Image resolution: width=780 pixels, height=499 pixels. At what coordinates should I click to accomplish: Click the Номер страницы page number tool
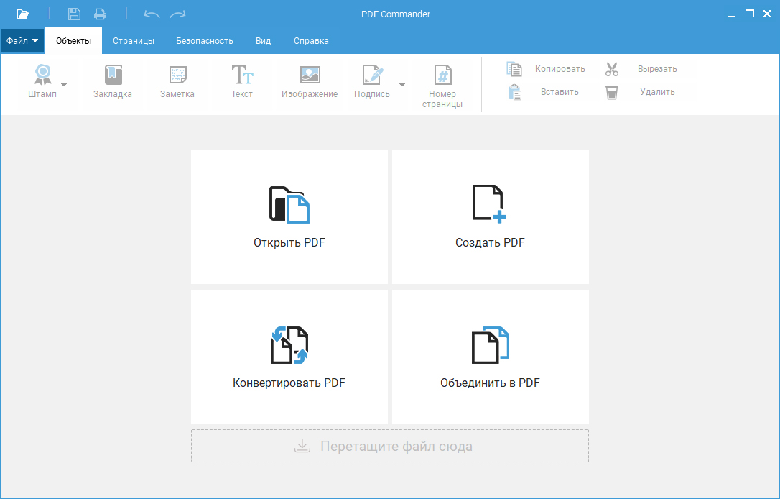pos(442,86)
